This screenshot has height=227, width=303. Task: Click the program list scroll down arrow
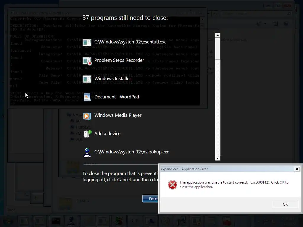217,158
